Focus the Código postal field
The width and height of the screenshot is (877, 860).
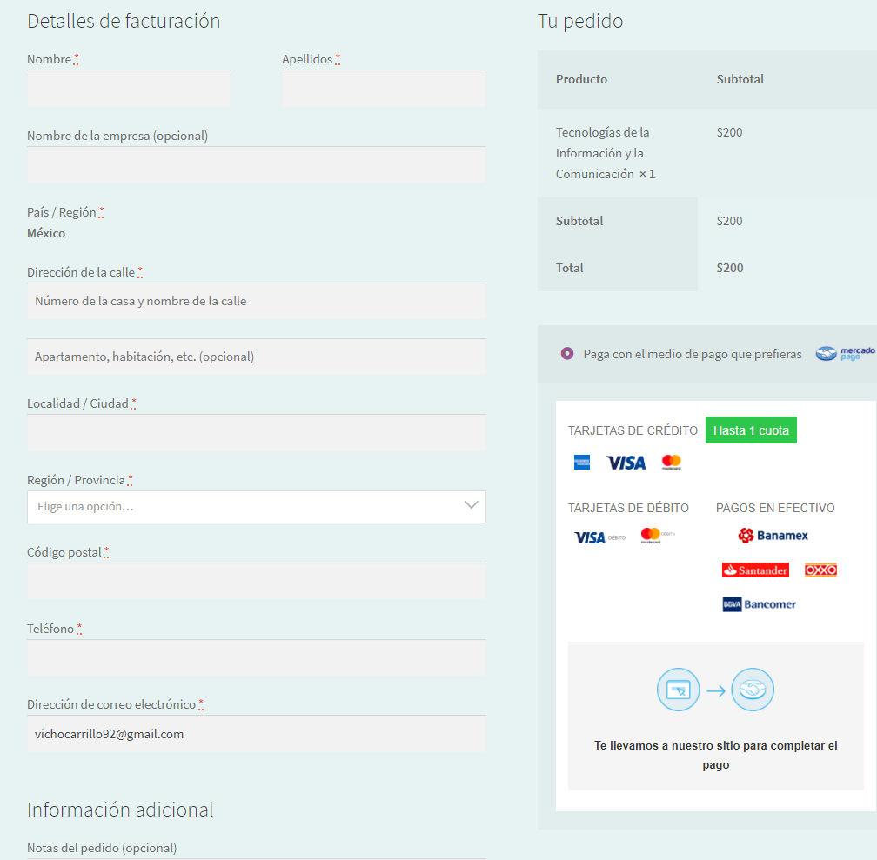(x=256, y=582)
